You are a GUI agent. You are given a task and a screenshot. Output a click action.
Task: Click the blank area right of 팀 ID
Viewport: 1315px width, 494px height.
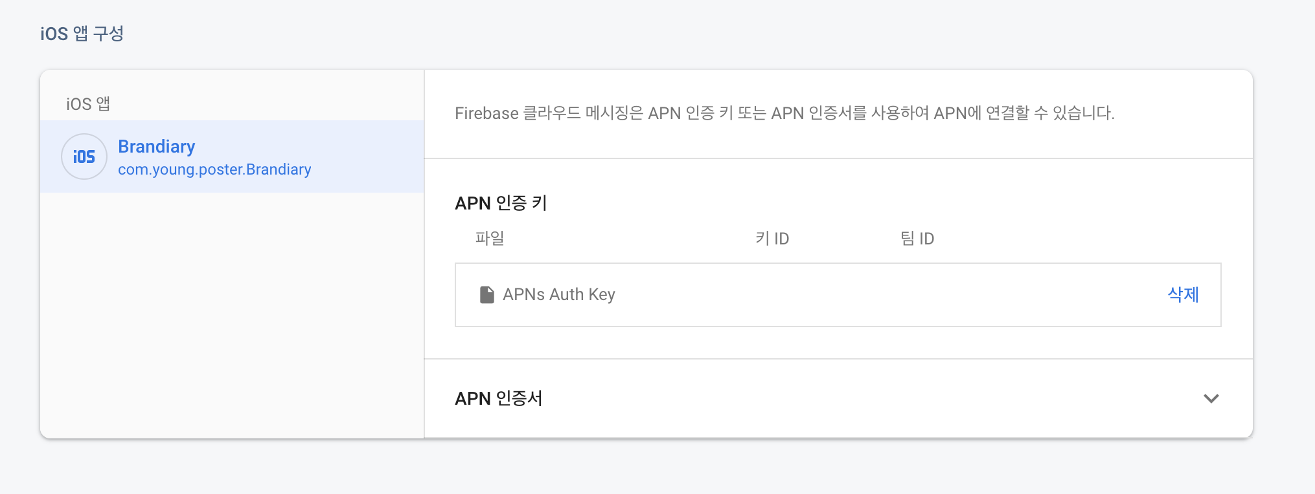click(x=1075, y=239)
